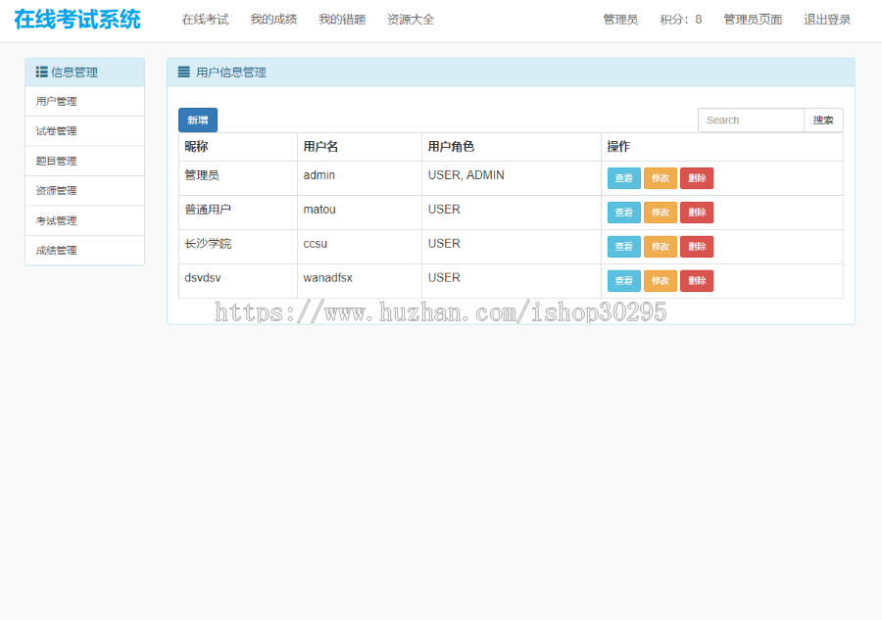Click the 搜索 search button

click(x=823, y=120)
